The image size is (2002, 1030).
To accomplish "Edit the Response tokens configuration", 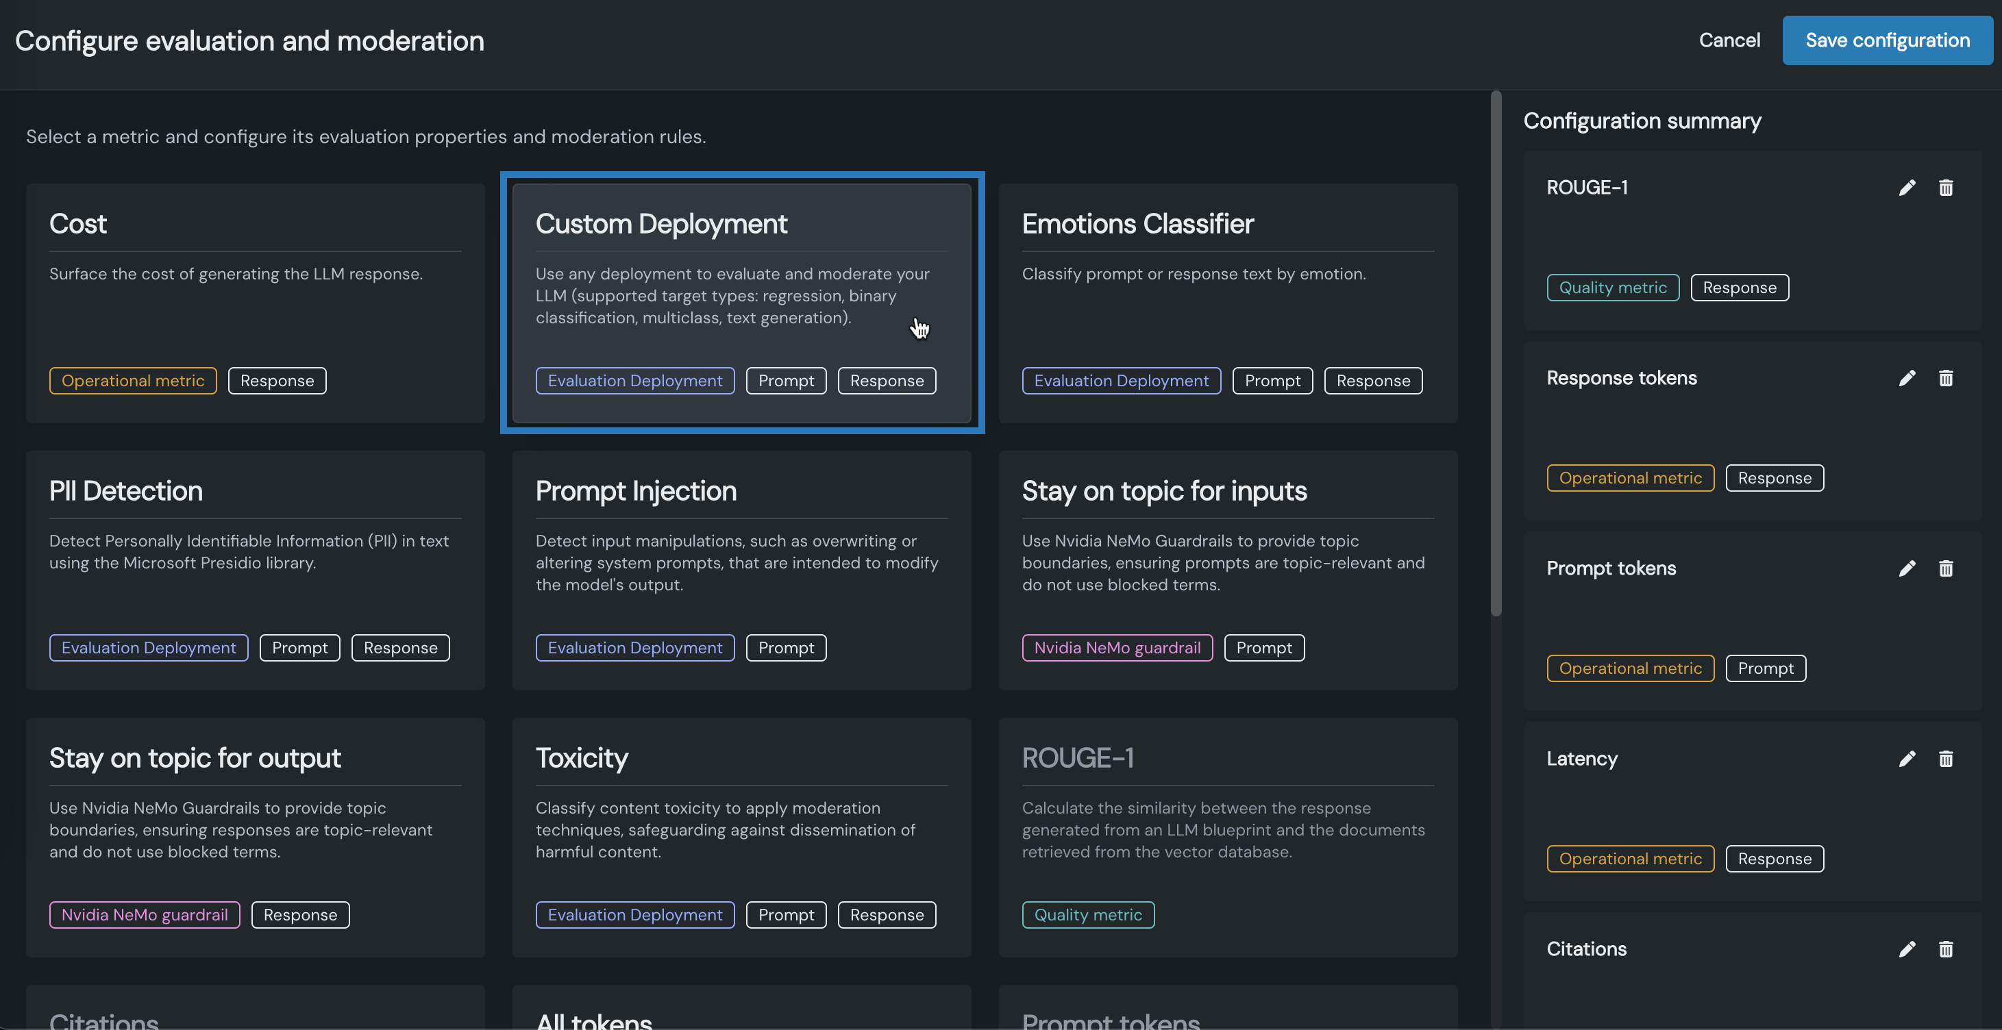I will (x=1906, y=378).
